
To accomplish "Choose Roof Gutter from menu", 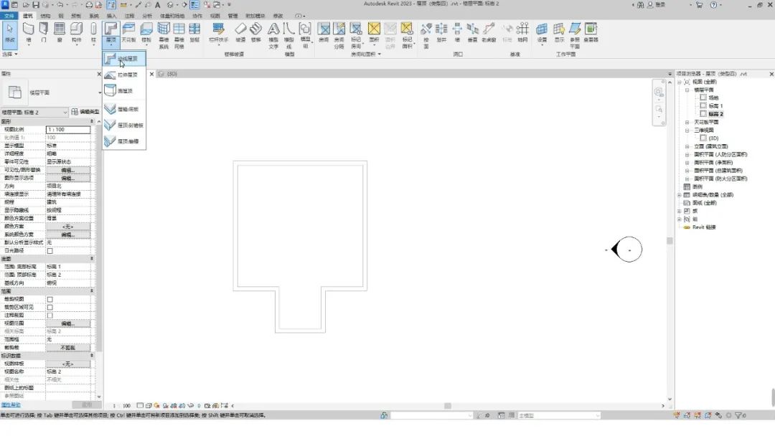I will (124, 141).
